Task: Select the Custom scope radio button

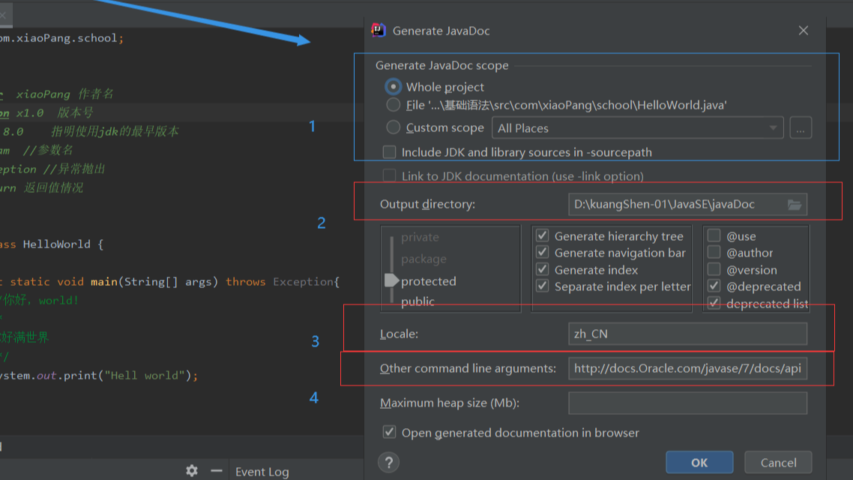Action: pyautogui.click(x=394, y=127)
